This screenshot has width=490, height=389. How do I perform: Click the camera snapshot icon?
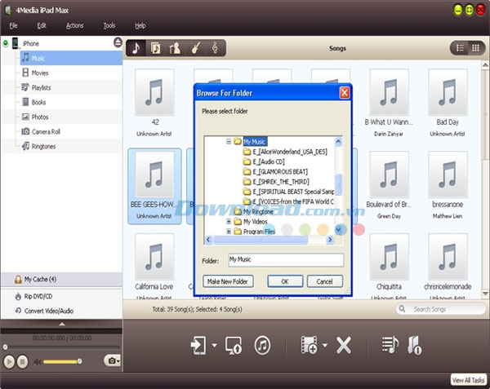(x=111, y=360)
